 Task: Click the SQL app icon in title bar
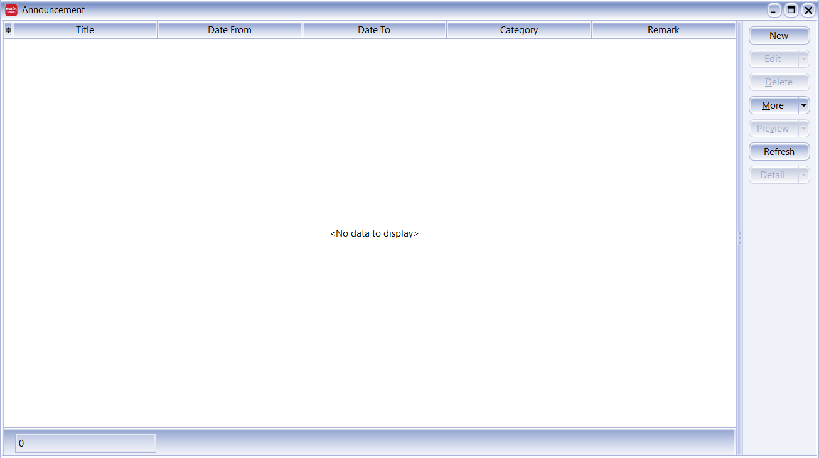(x=11, y=10)
